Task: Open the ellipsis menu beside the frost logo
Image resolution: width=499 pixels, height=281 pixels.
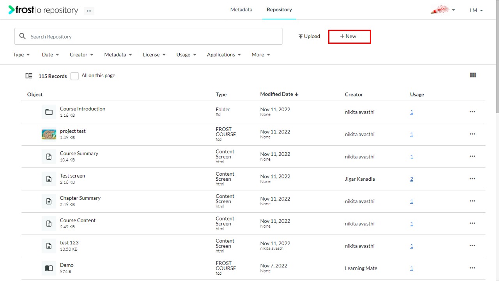Action: tap(89, 11)
